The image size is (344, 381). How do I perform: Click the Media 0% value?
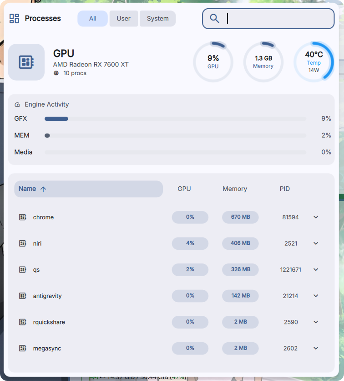click(326, 152)
